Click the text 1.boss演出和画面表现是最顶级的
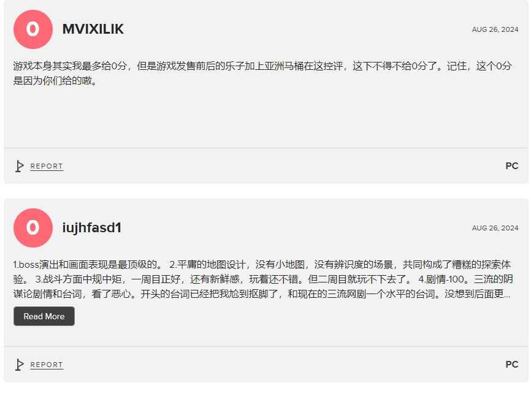The height and width of the screenshot is (394, 531). click(x=85, y=264)
